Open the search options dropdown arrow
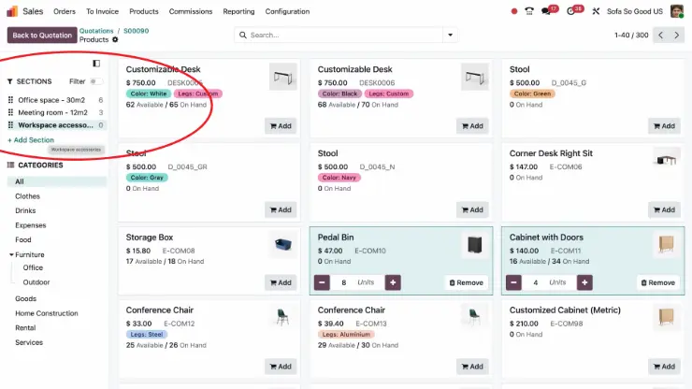 [x=451, y=35]
